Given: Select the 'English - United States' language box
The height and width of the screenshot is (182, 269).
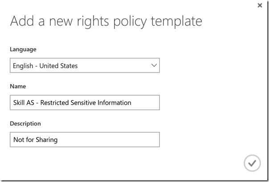Looking at the screenshot, I should 85,65.
